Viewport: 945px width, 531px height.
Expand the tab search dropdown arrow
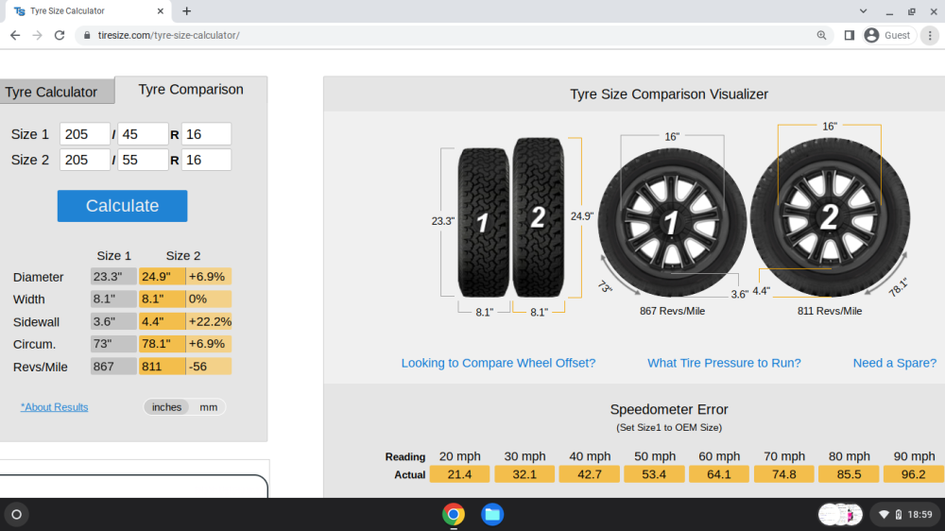tap(863, 10)
